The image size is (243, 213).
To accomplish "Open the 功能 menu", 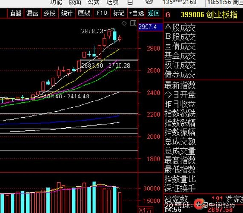I will [x=56, y=2].
